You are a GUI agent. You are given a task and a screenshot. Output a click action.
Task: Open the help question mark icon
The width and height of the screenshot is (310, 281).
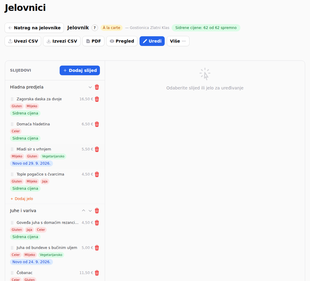coord(95,28)
